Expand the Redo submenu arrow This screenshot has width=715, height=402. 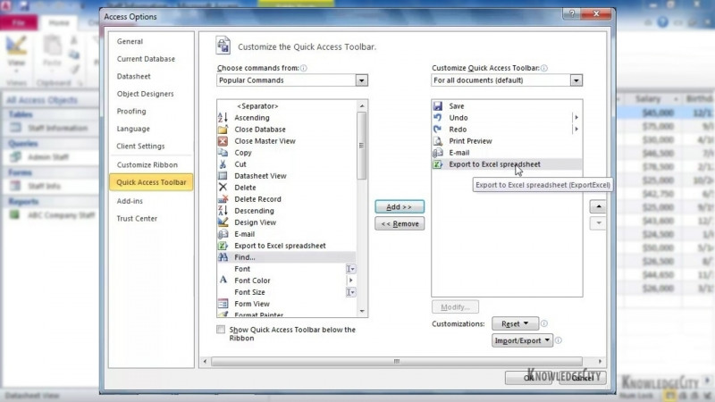tap(576, 130)
